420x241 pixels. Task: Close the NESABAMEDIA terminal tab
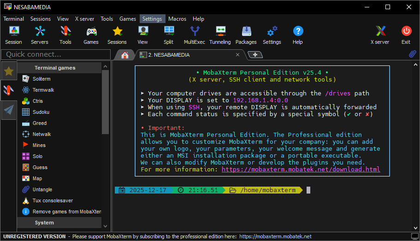point(238,54)
